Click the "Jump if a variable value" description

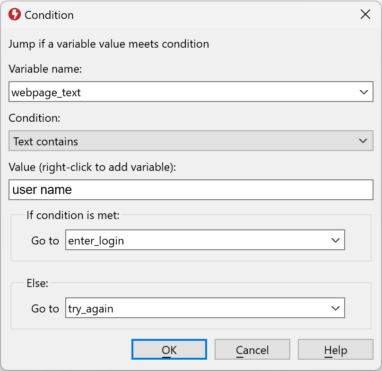(109, 44)
